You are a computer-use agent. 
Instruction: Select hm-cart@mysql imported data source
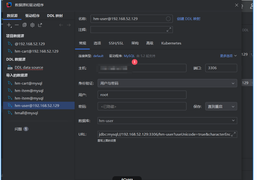point(39,83)
